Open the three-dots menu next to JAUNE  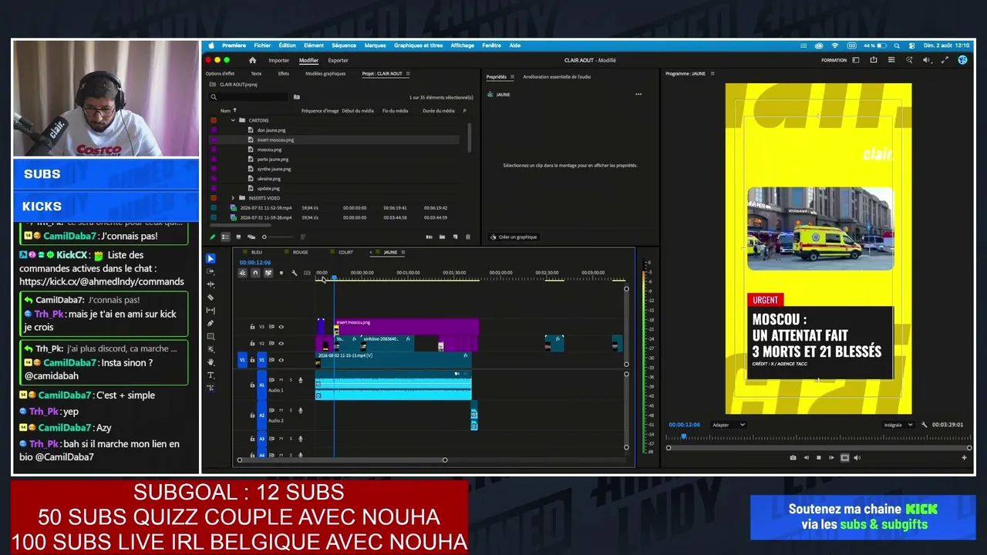point(638,94)
